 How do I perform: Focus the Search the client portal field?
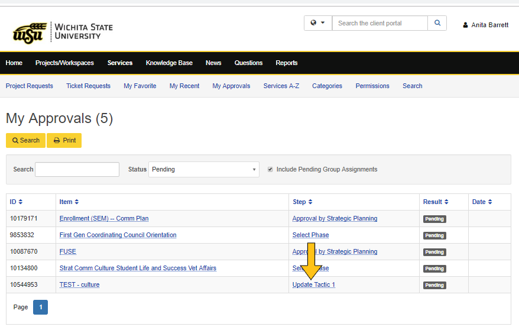tap(380, 23)
